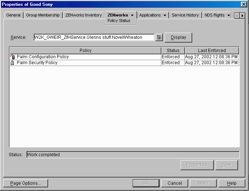Switch to the General tab

(x=13, y=15)
